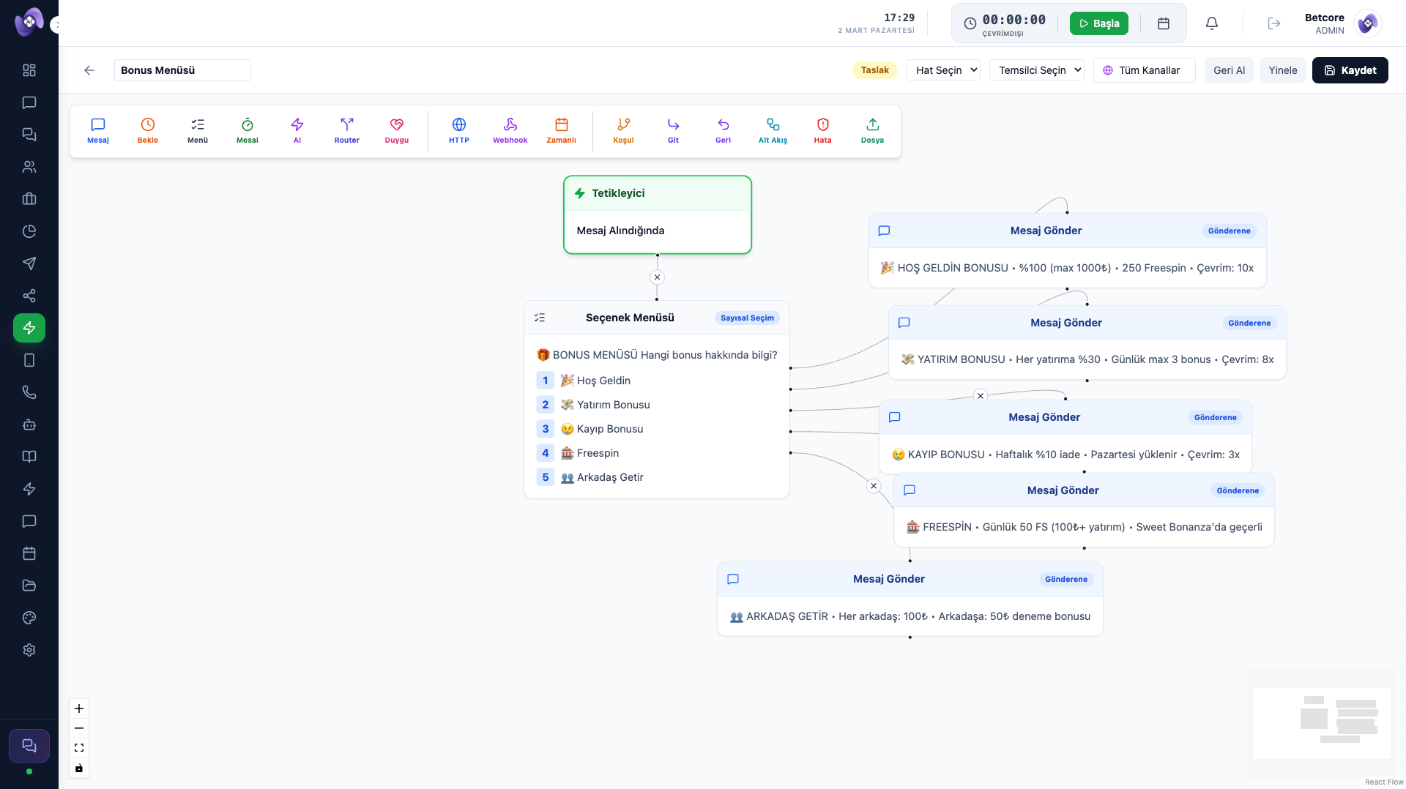The height and width of the screenshot is (789, 1406).
Task: Start the flow using Başla button
Action: pos(1098,23)
